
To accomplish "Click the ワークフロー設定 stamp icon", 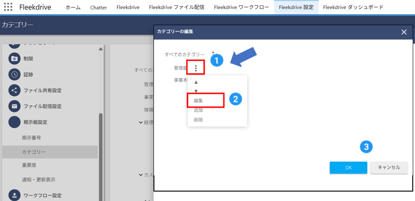I will [x=14, y=196].
